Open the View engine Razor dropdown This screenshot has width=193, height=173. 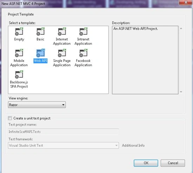[37, 105]
